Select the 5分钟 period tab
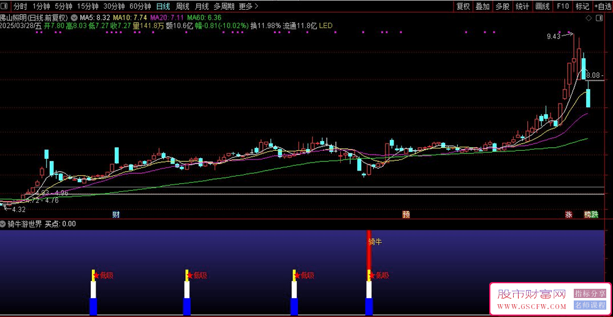613x317 pixels. click(63, 6)
